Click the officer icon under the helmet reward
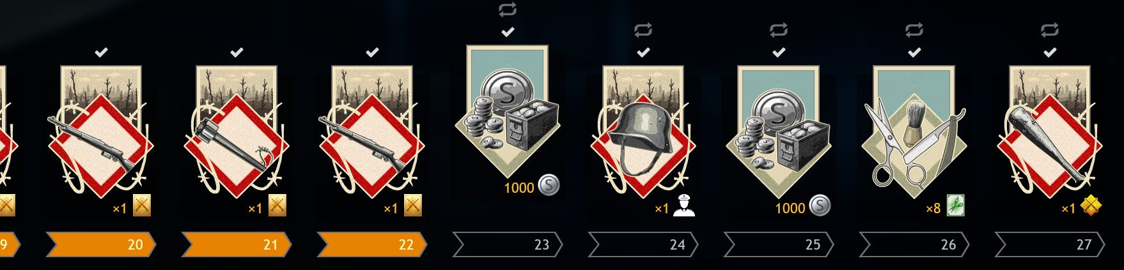This screenshot has height=270, width=1124. (684, 206)
